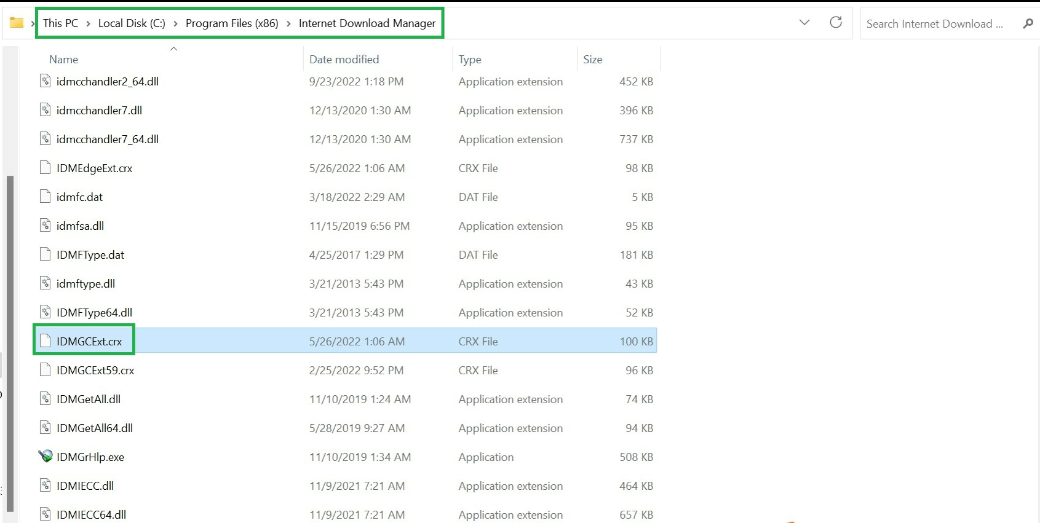The image size is (1040, 523).
Task: Click Application type of IDMGrHlp.exe
Action: pos(486,457)
